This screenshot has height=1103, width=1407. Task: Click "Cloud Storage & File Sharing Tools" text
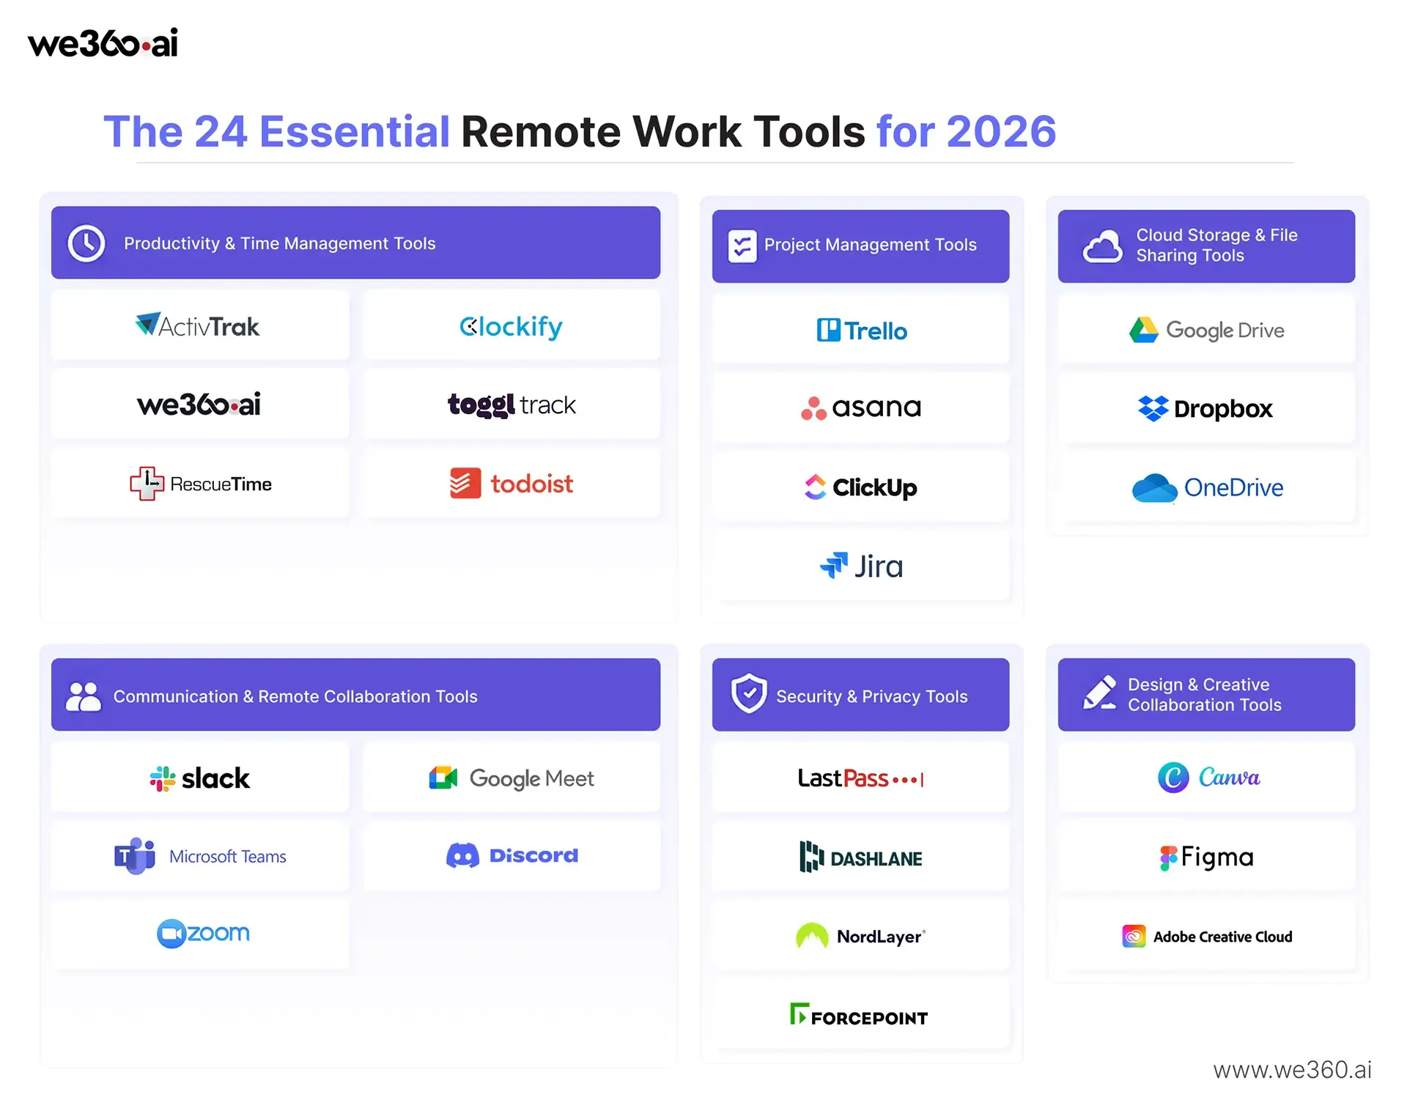pyautogui.click(x=1216, y=246)
